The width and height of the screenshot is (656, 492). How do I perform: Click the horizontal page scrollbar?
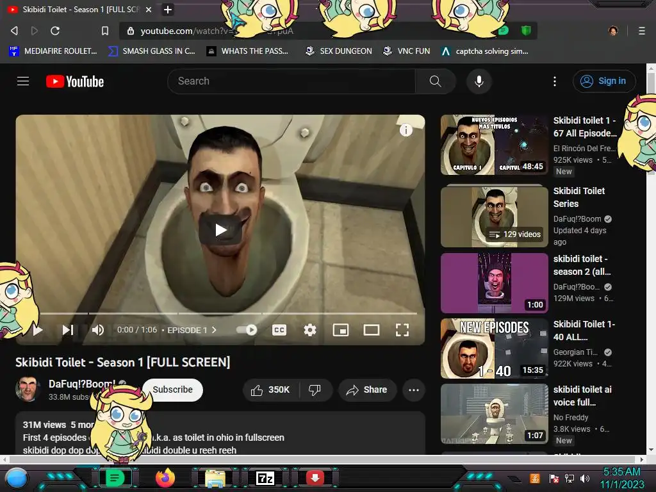(x=323, y=459)
